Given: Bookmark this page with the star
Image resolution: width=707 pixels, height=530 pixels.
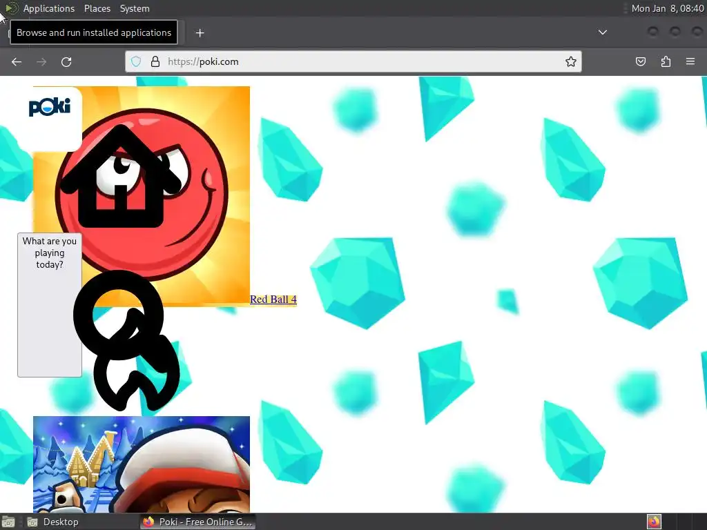Looking at the screenshot, I should click(571, 61).
